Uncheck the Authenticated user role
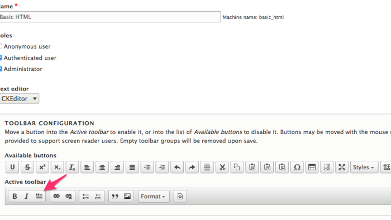Screen dimensions: 391x220 [x=1, y=58]
